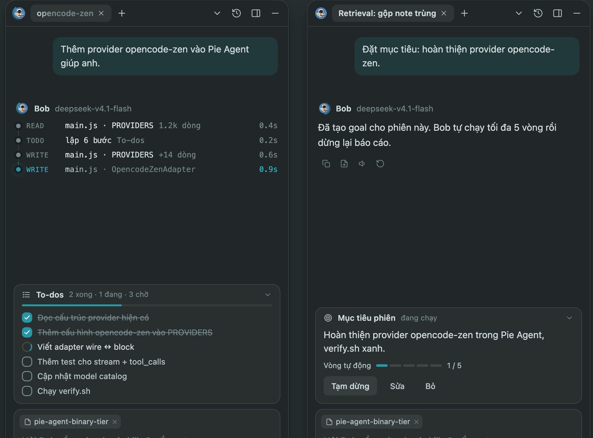This screenshot has width=593, height=438.
Task: Check 'Thêm test cho stream + tool_calls'
Action: pyautogui.click(x=27, y=362)
